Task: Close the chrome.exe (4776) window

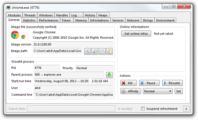Action: coord(184,6)
